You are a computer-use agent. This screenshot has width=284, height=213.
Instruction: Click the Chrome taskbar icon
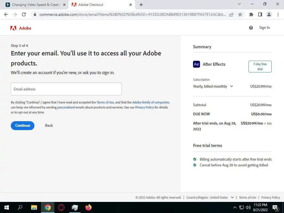pos(48,207)
